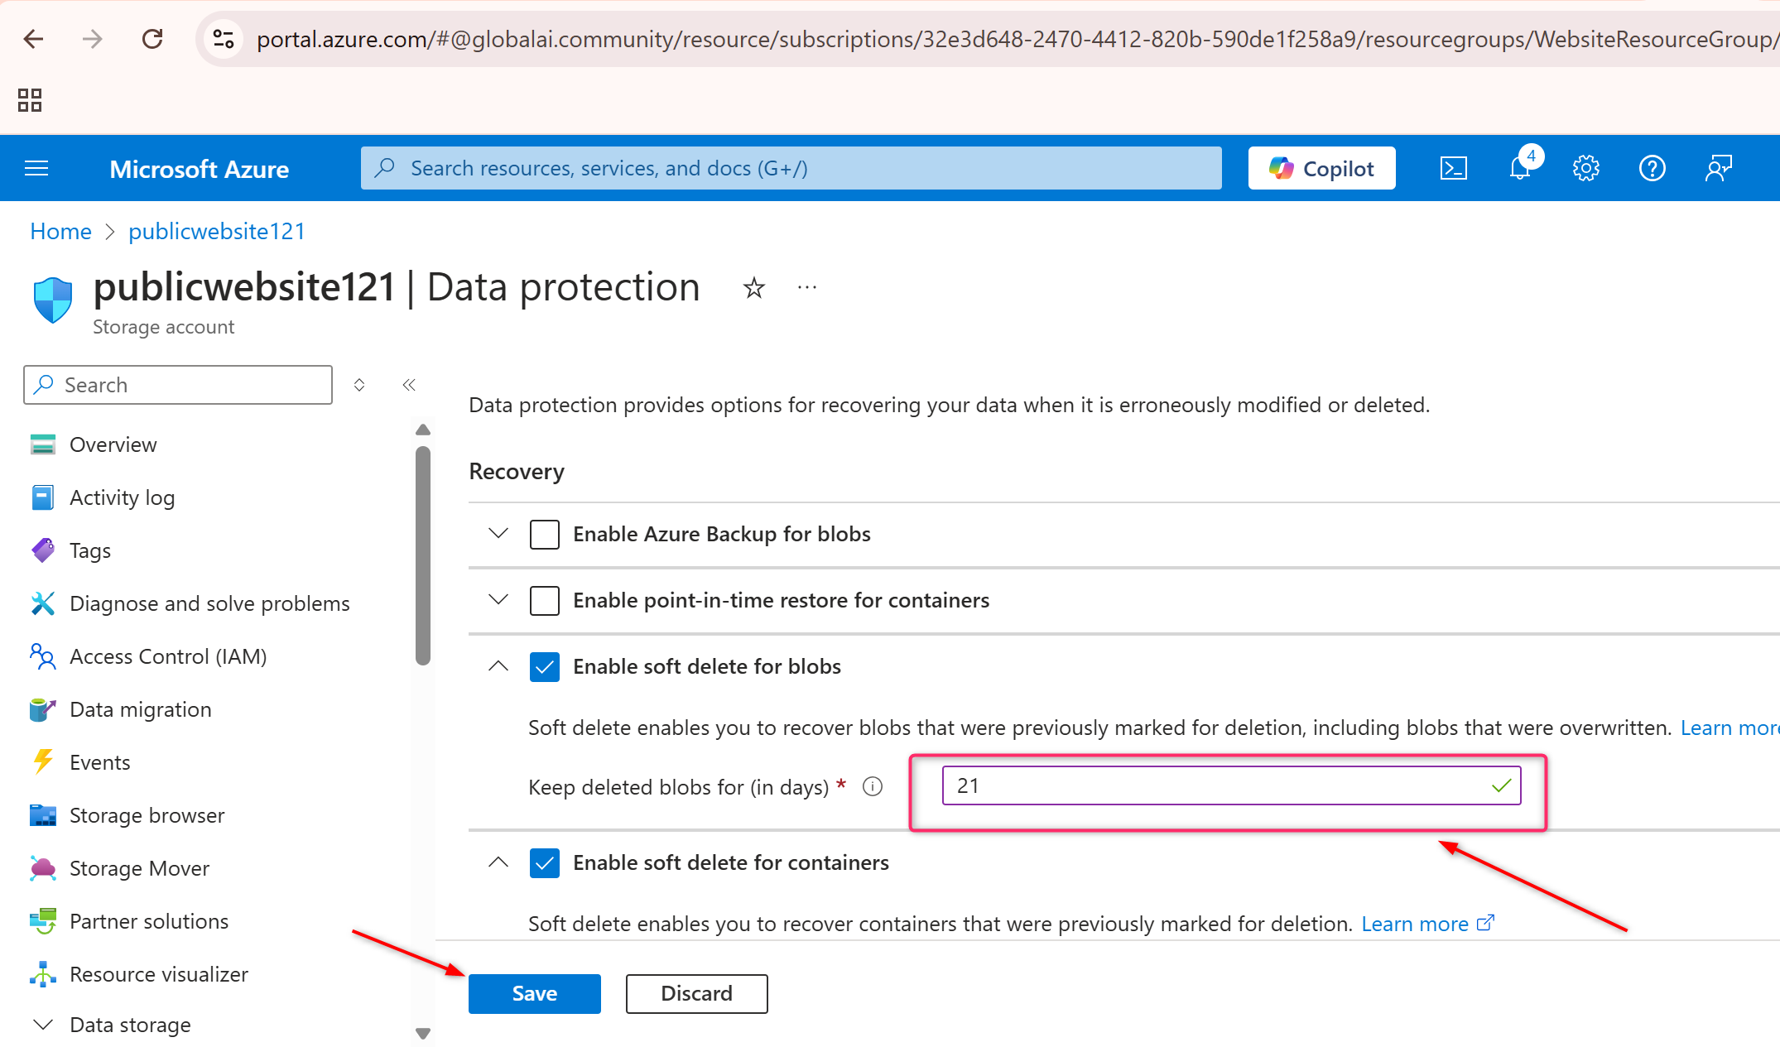1780x1047 pixels.
Task: Click the info icon beside Keep deleted blobs
Action: 873,786
